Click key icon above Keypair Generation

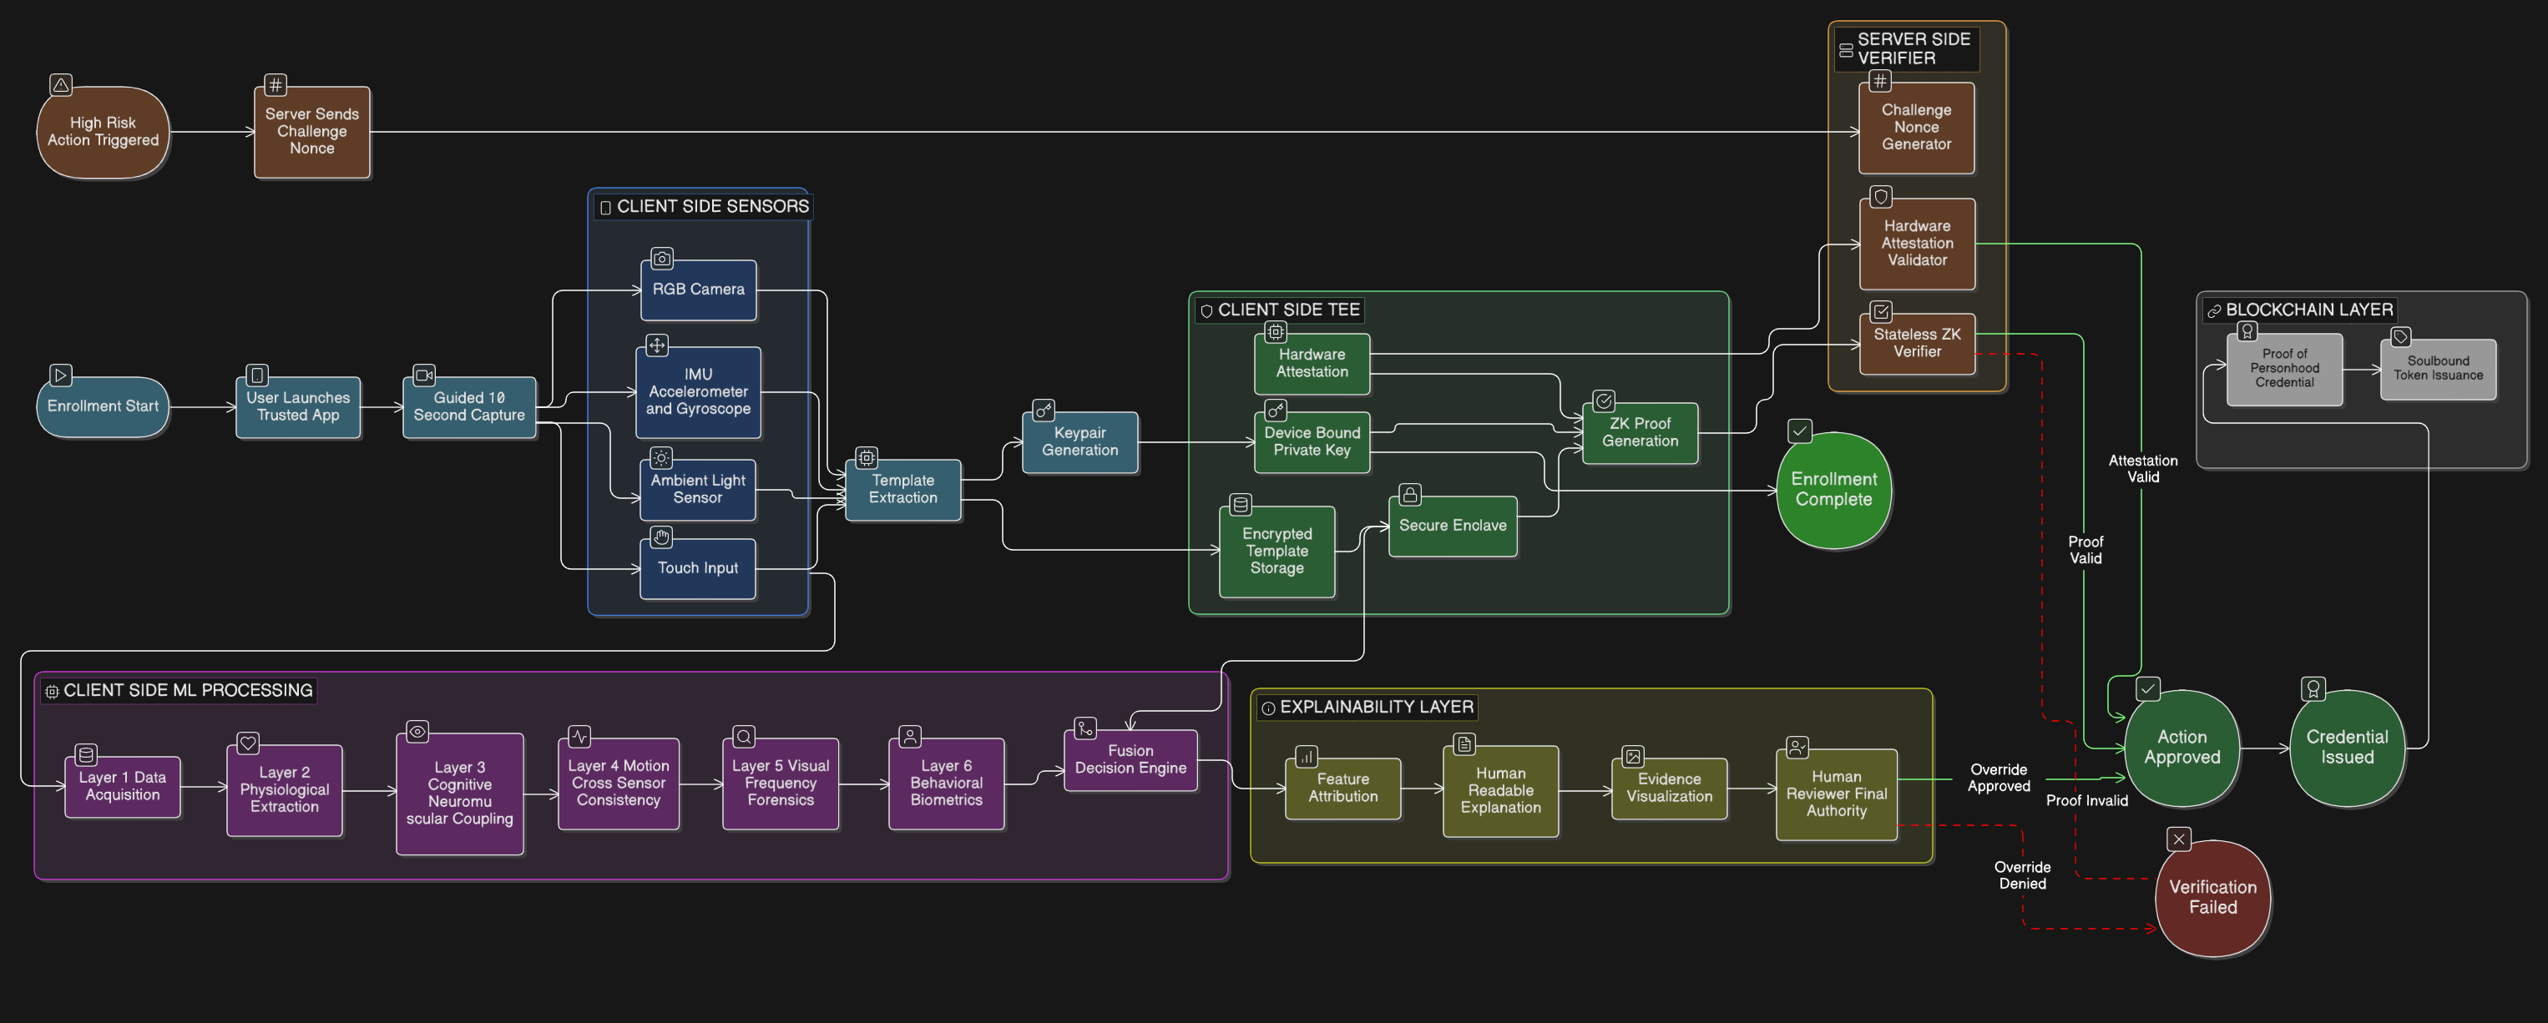click(x=1044, y=411)
